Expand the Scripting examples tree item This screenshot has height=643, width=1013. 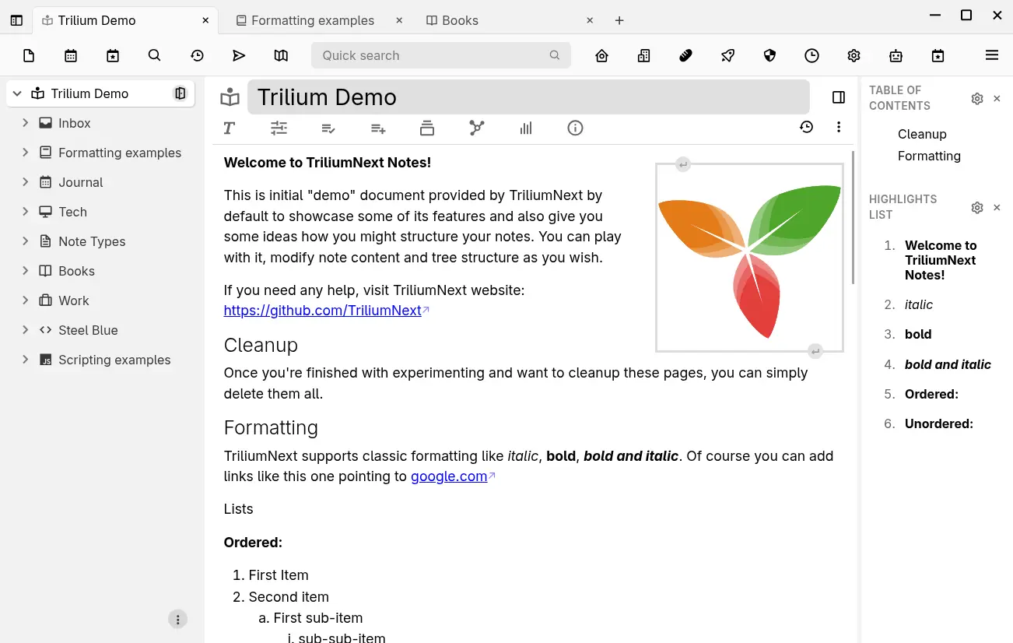[x=24, y=360]
